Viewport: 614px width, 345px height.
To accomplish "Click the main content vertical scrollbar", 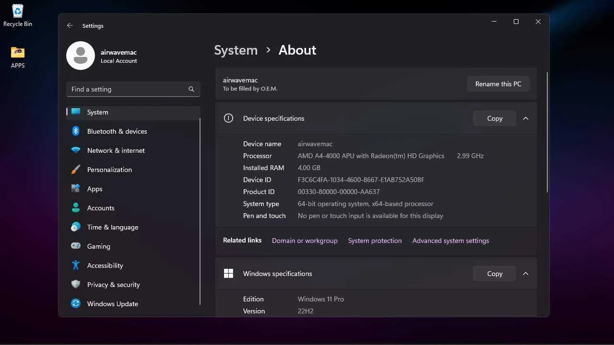I will (x=547, y=132).
